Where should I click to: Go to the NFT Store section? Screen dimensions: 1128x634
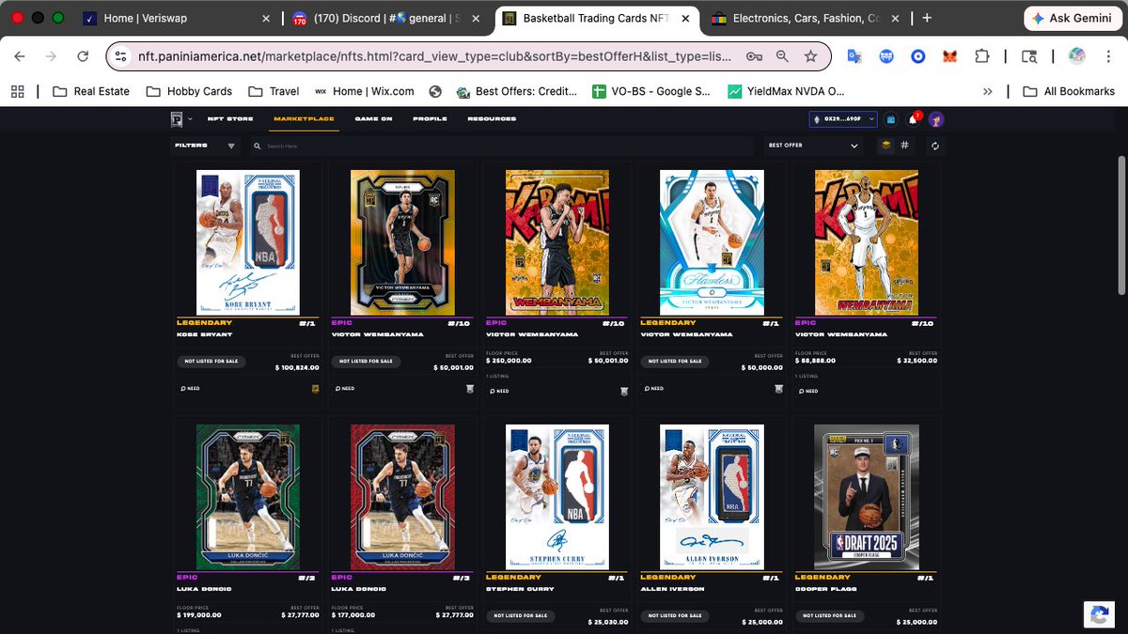(x=230, y=119)
